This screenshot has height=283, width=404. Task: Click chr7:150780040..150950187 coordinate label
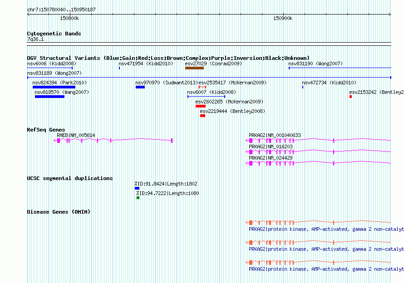[x=61, y=10]
